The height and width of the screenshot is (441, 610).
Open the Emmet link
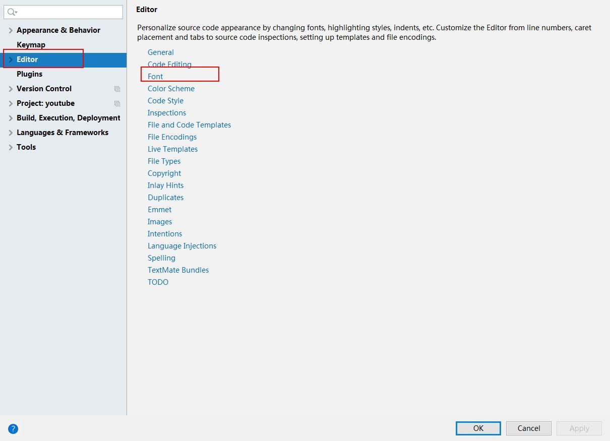click(159, 210)
